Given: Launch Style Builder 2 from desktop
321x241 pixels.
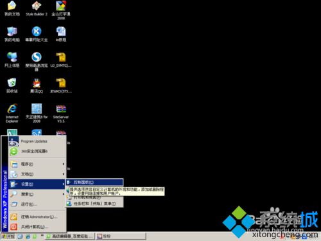Looking at the screenshot, I should (37, 8).
